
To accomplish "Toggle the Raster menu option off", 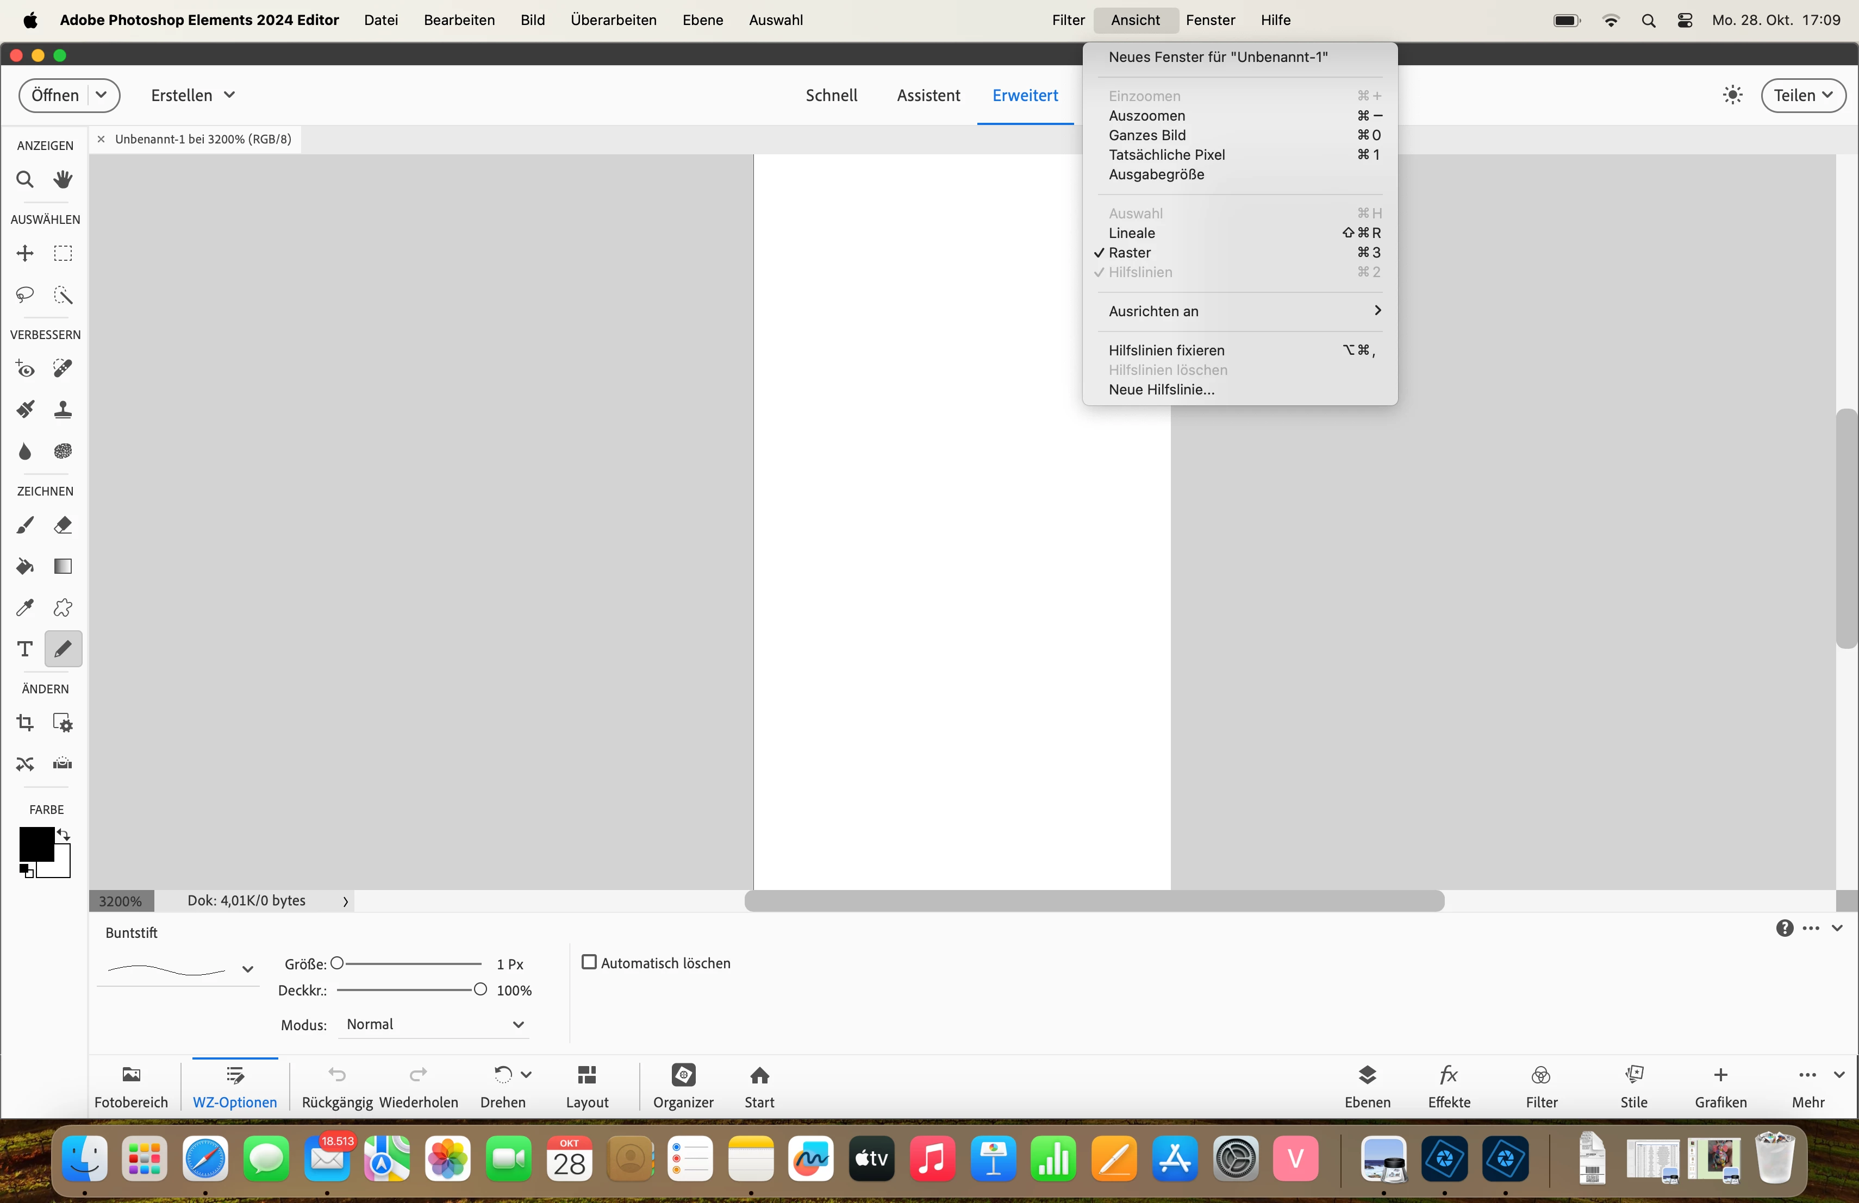I will pos(1130,253).
